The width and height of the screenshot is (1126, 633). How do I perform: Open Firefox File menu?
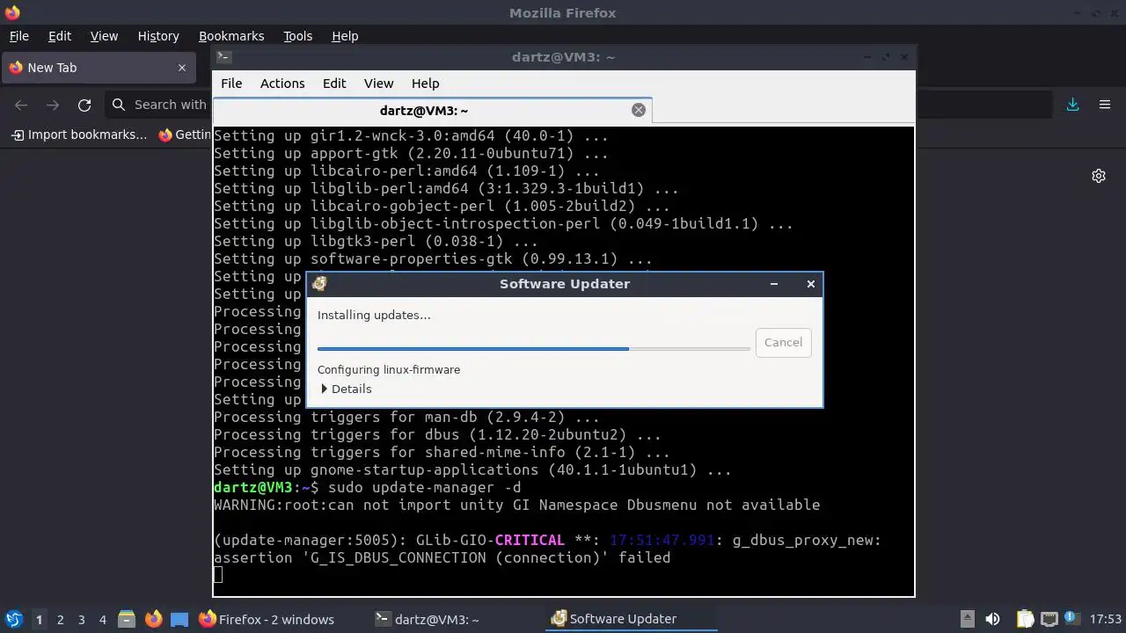(18, 36)
